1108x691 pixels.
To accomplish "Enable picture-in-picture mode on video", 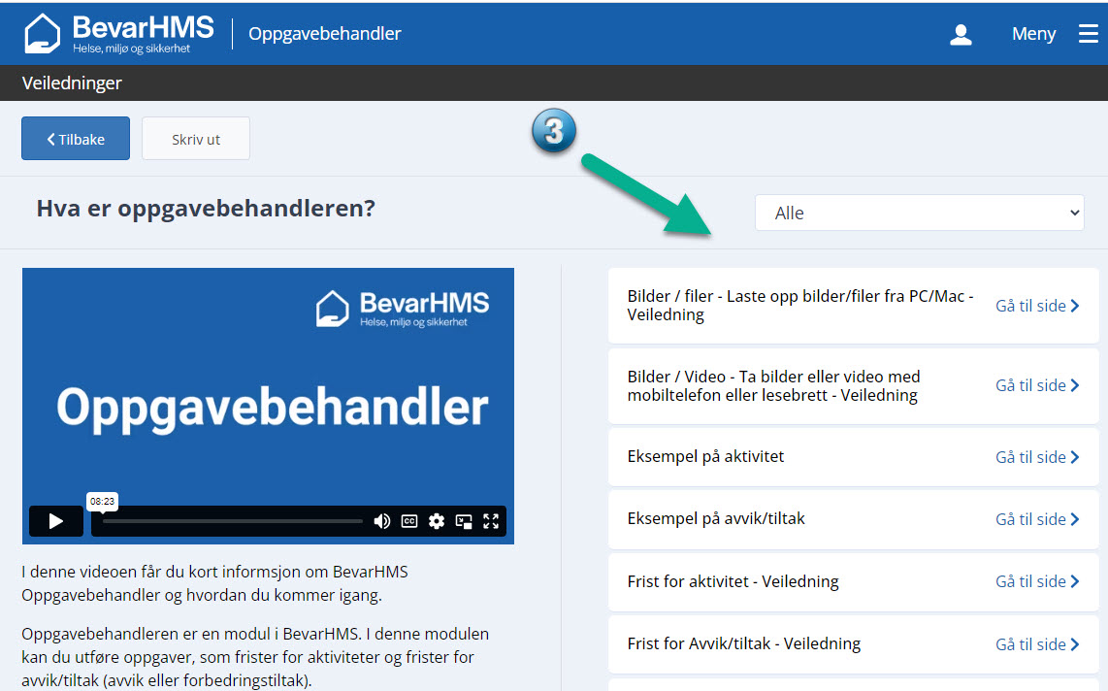I will point(464,521).
